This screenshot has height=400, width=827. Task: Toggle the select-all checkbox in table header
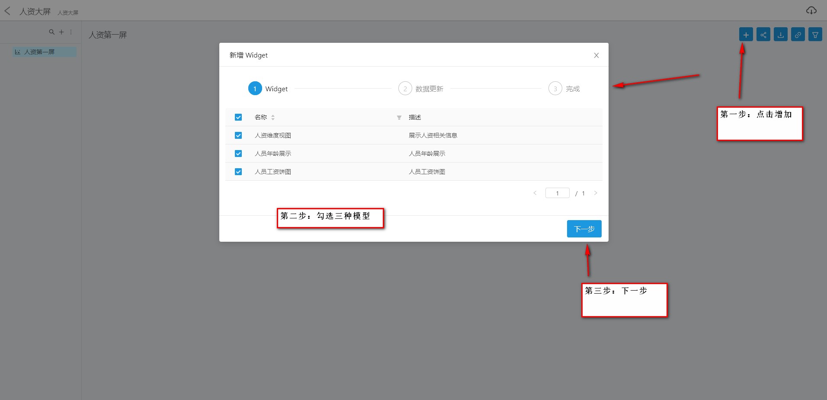click(238, 117)
